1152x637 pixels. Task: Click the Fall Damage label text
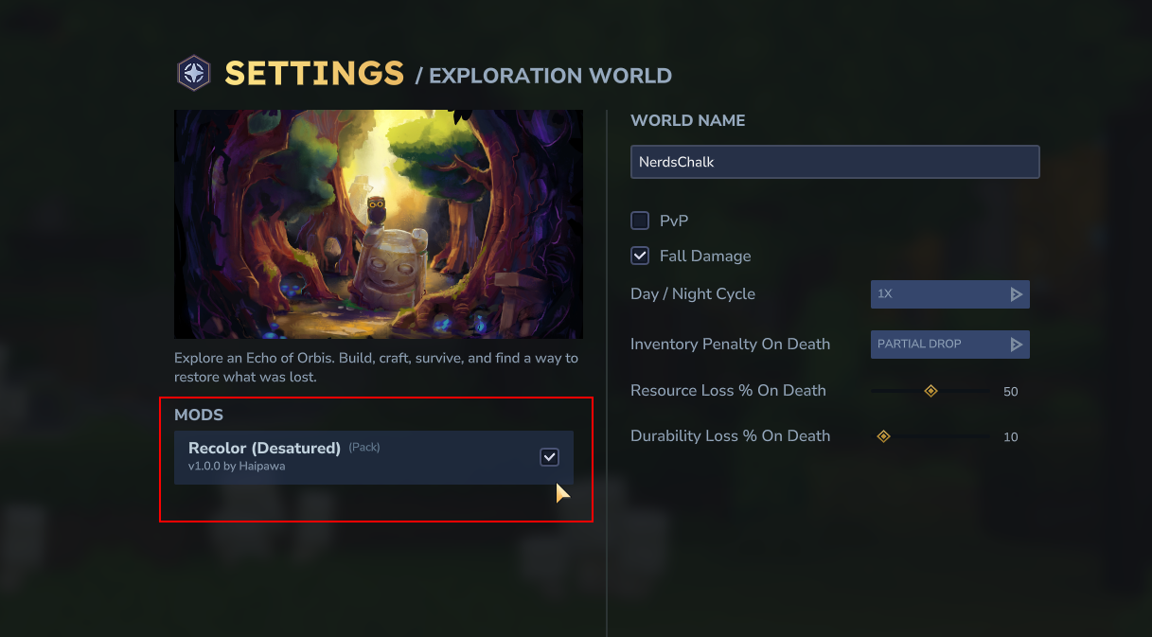pyautogui.click(x=705, y=257)
